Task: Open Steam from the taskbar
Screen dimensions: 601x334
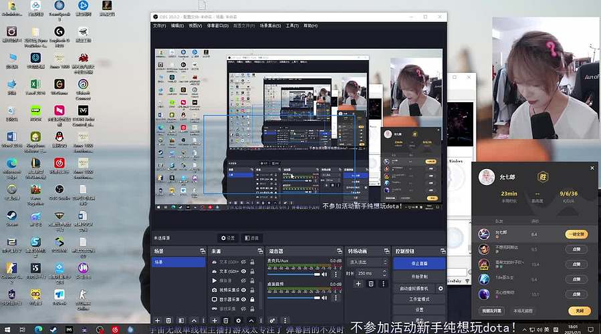Action: click(x=53, y=329)
